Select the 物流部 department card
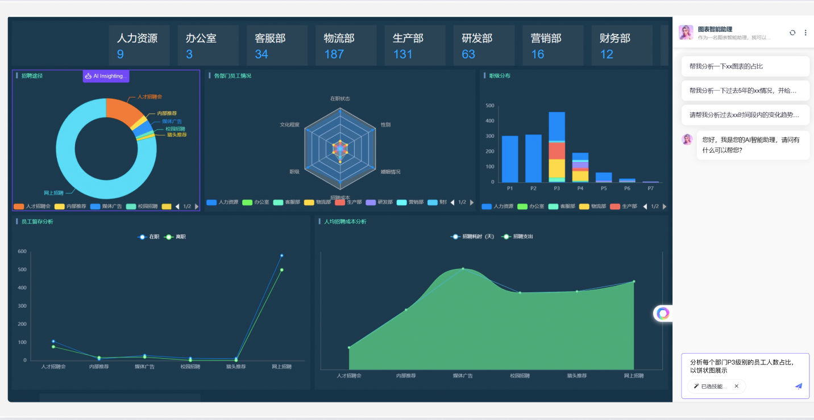 [346, 45]
